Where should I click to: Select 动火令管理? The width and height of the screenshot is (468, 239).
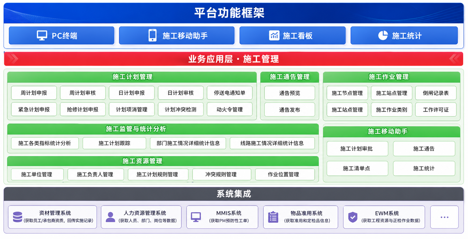[229, 109]
